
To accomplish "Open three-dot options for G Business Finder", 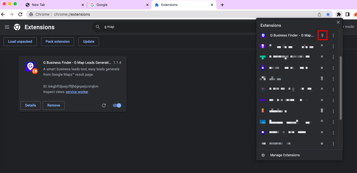I will 333,35.
